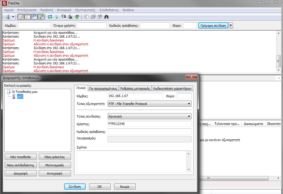Open the Μεταφορά menu
Image resolution: width=283 pixels, height=194 pixels.
point(64,10)
